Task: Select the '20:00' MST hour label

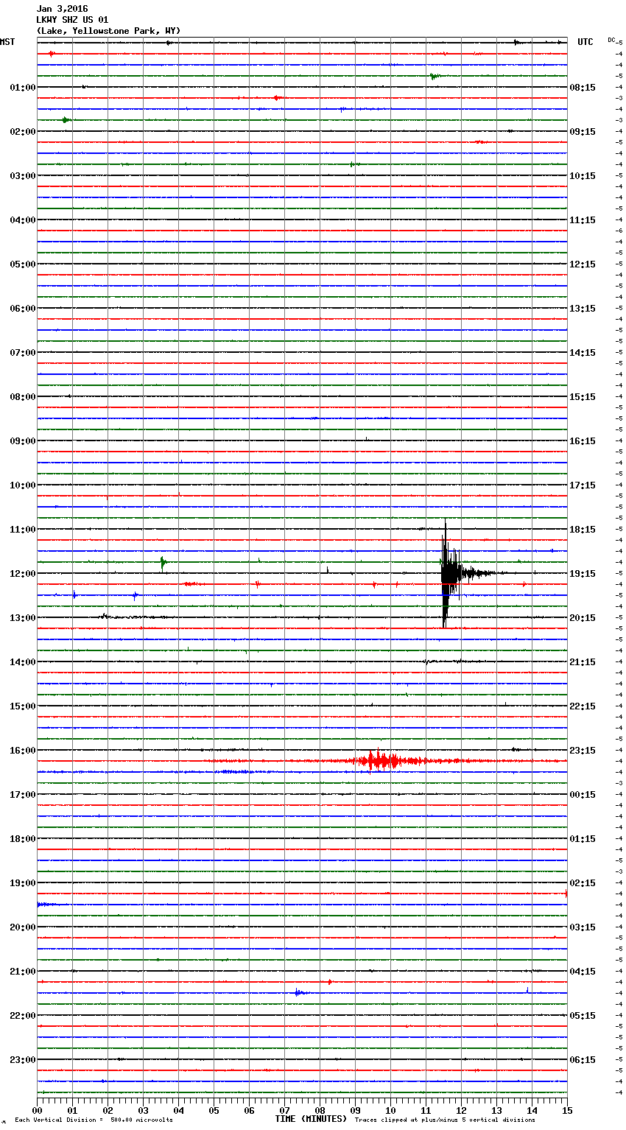Action: coord(23,927)
